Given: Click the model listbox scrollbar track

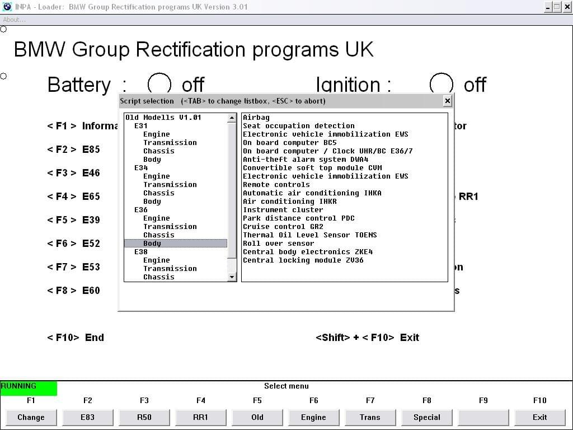Looking at the screenshot, I should [x=232, y=265].
